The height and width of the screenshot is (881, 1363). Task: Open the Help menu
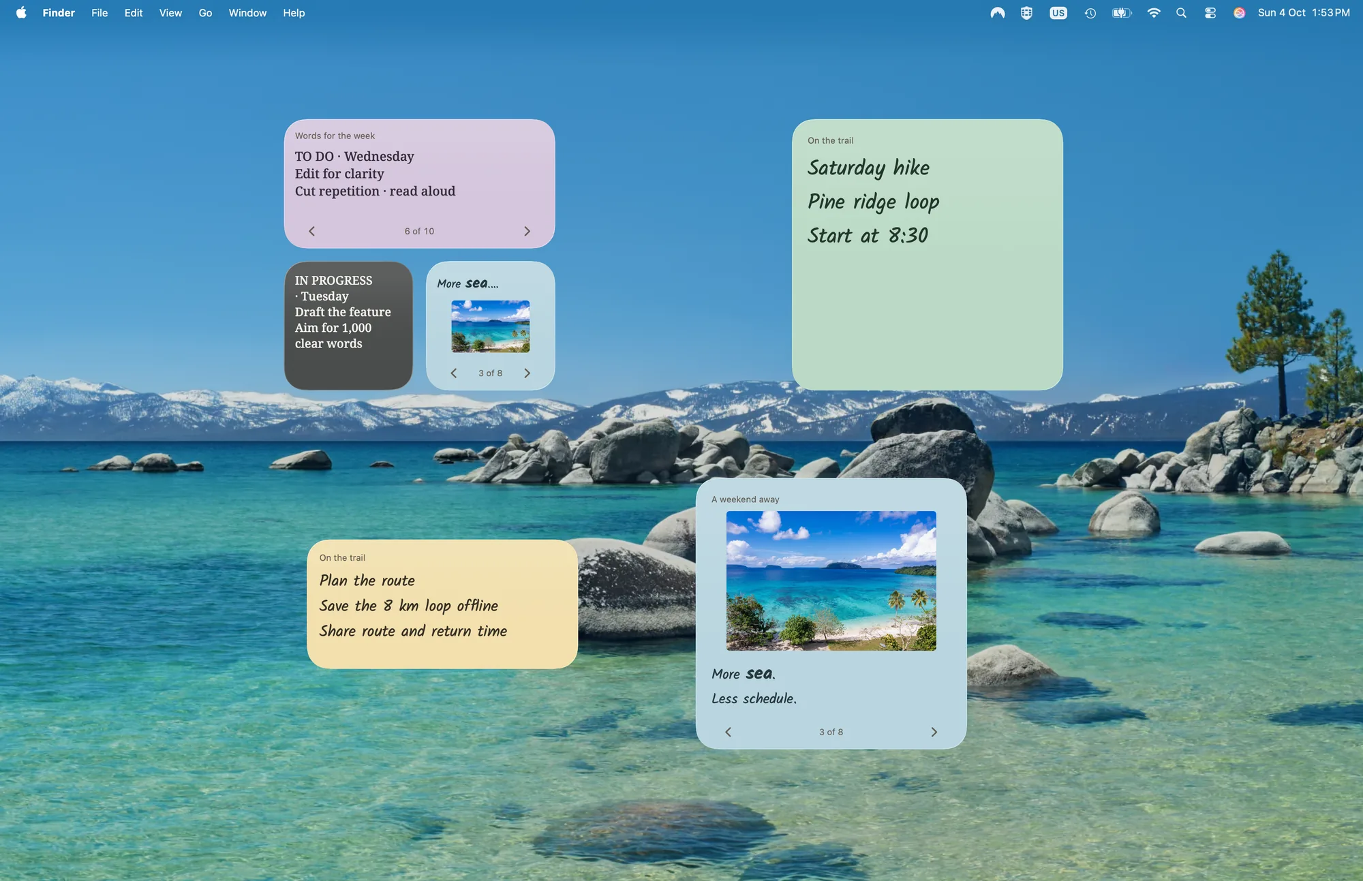coord(294,12)
